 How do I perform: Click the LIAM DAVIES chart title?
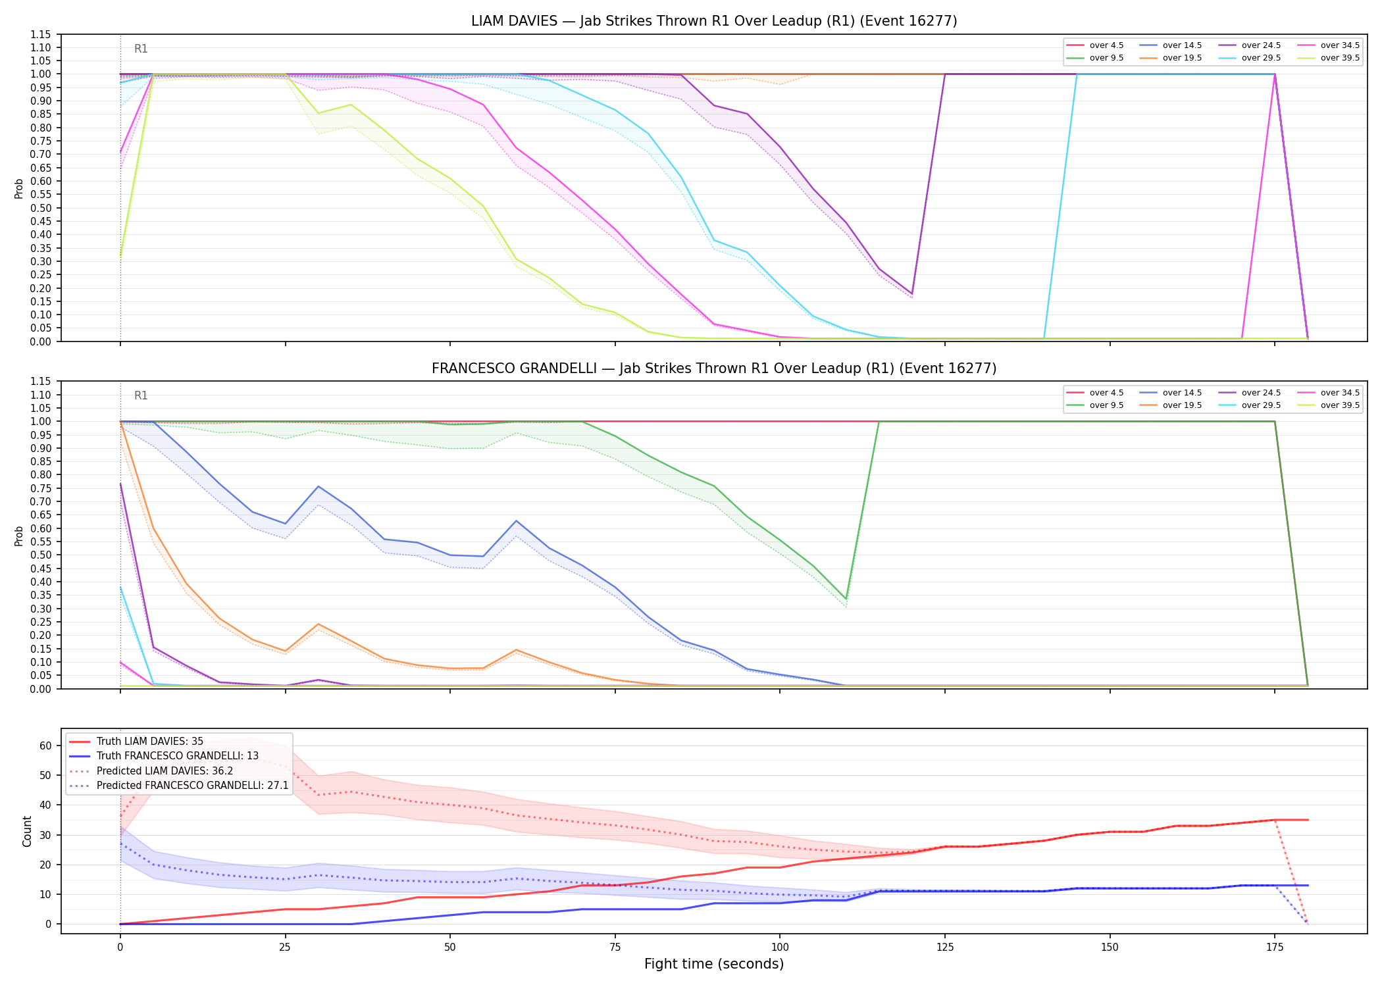click(714, 21)
